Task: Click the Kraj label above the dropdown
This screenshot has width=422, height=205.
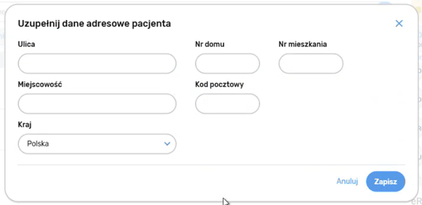Action: (x=25, y=125)
